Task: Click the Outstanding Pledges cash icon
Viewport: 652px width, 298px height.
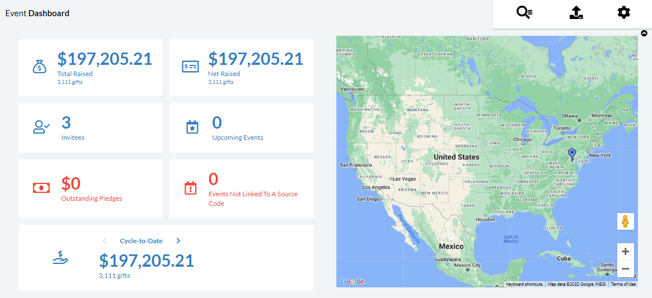Action: click(x=41, y=188)
